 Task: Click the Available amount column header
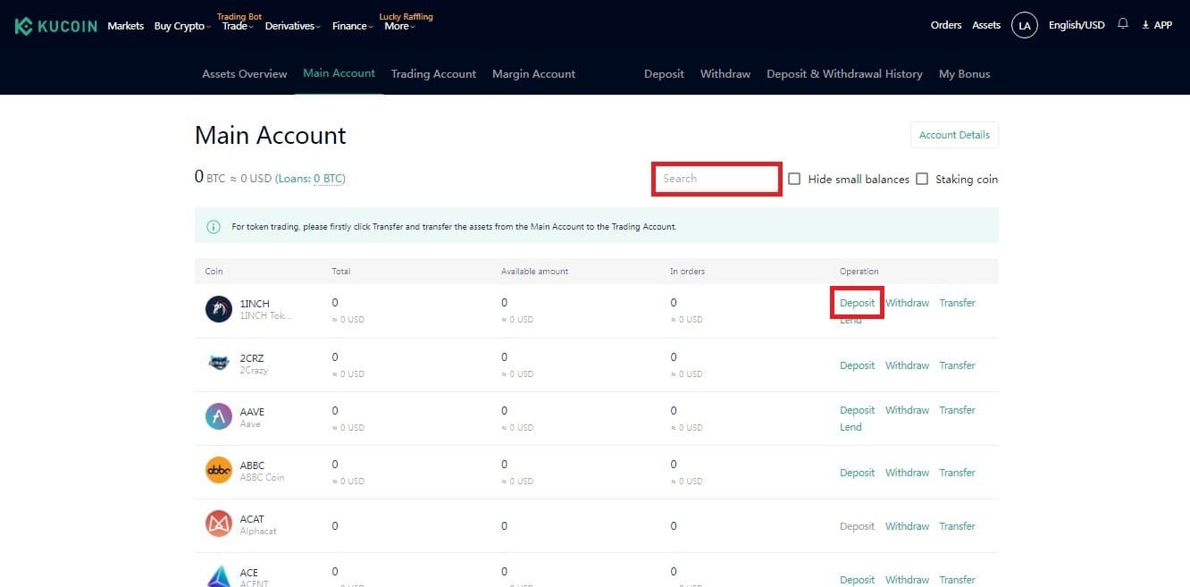click(x=535, y=272)
